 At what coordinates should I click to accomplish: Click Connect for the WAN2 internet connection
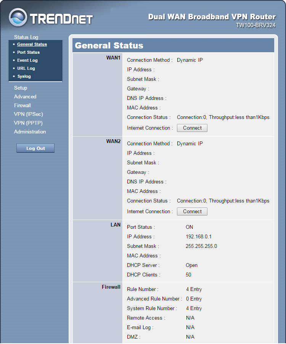click(192, 212)
